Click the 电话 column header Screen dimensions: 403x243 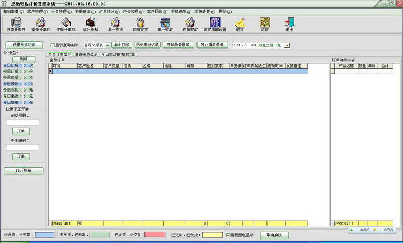pos(132,66)
